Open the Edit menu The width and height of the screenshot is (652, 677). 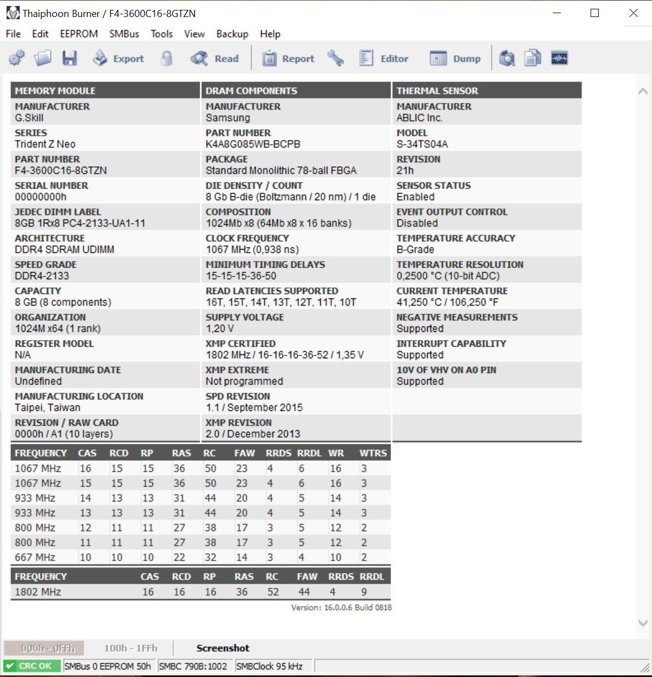point(40,33)
